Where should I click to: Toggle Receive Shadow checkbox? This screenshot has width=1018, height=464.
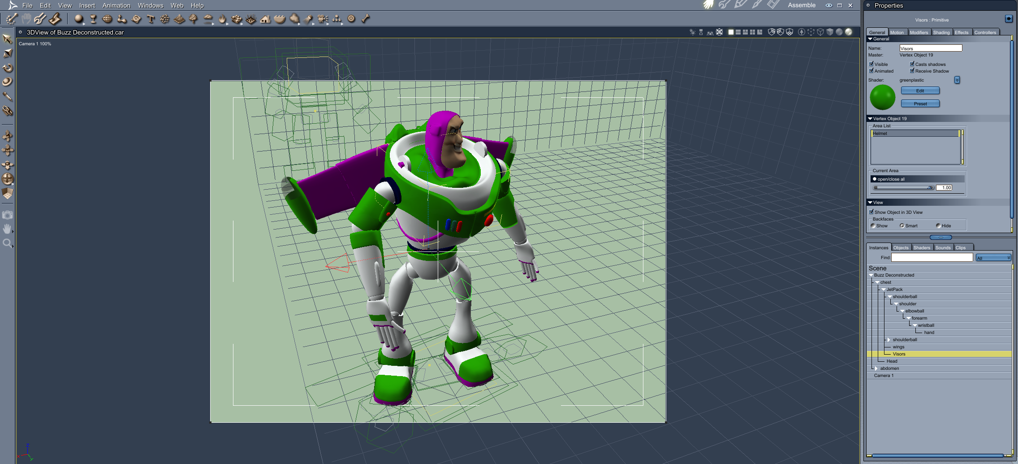pyautogui.click(x=912, y=71)
